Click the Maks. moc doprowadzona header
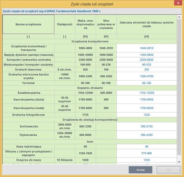Image resolution: width=184 pixels, height=177 pixels. coord(85,24)
